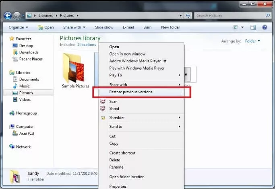Open the Organize dropdown menu
Screen dimensions: 275x189
(x=18, y=27)
